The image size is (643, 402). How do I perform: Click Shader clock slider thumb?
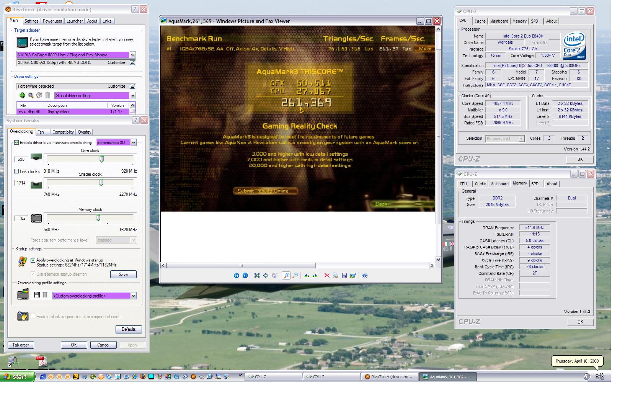(101, 183)
